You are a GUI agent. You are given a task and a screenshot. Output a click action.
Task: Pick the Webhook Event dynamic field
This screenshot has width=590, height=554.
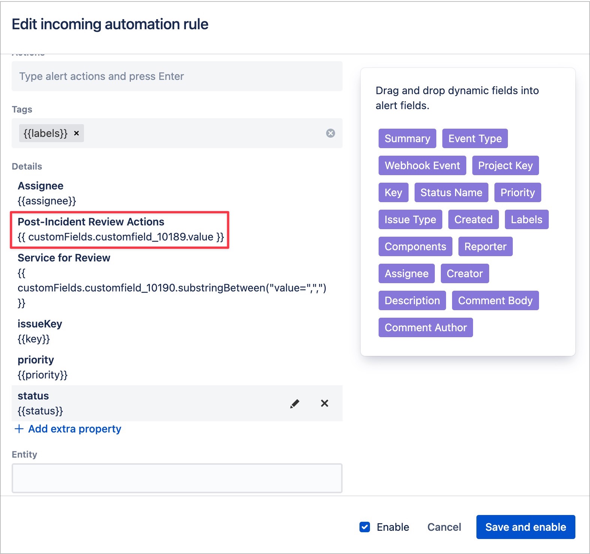tap(422, 165)
